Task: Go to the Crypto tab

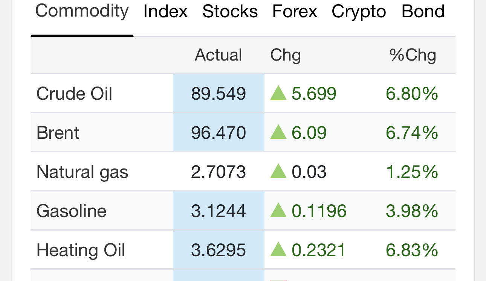Action: [359, 11]
